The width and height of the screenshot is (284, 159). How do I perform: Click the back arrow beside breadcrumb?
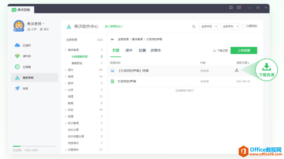pyautogui.click(x=112, y=39)
